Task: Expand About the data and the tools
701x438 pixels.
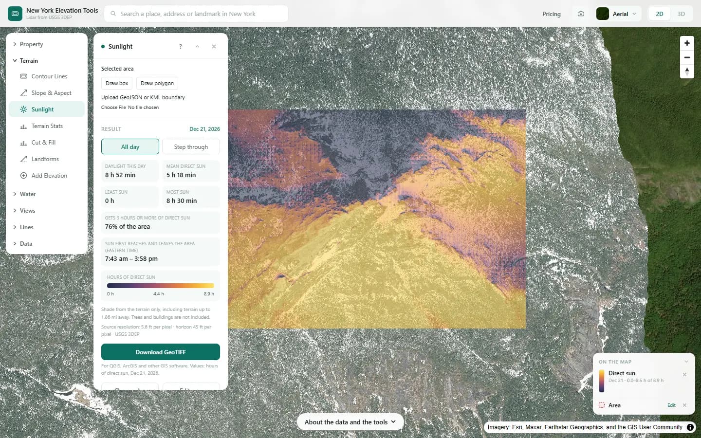Action: click(x=350, y=422)
